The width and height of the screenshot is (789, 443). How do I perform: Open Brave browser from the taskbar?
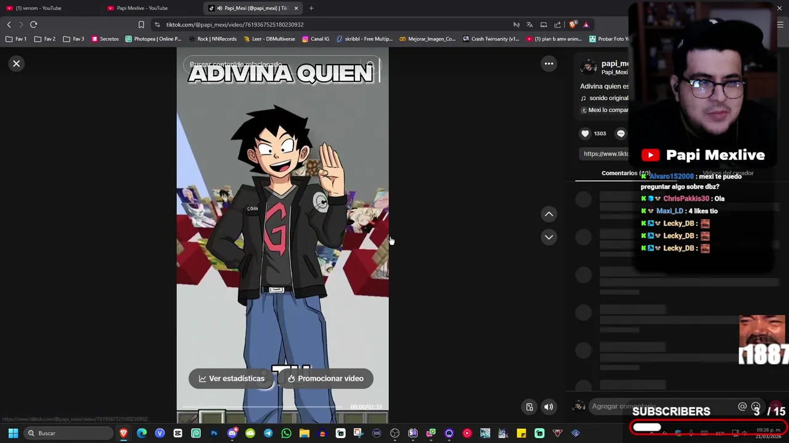[123, 433]
